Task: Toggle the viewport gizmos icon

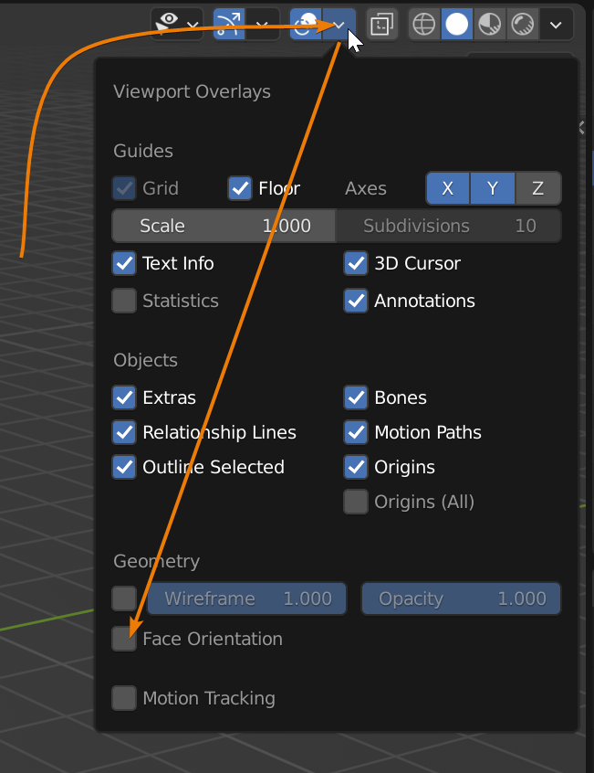Action: tap(228, 24)
